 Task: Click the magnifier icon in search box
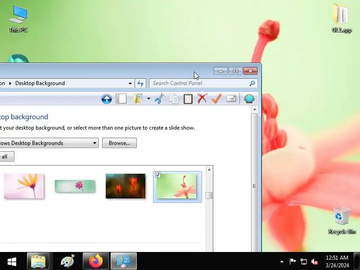tap(252, 83)
